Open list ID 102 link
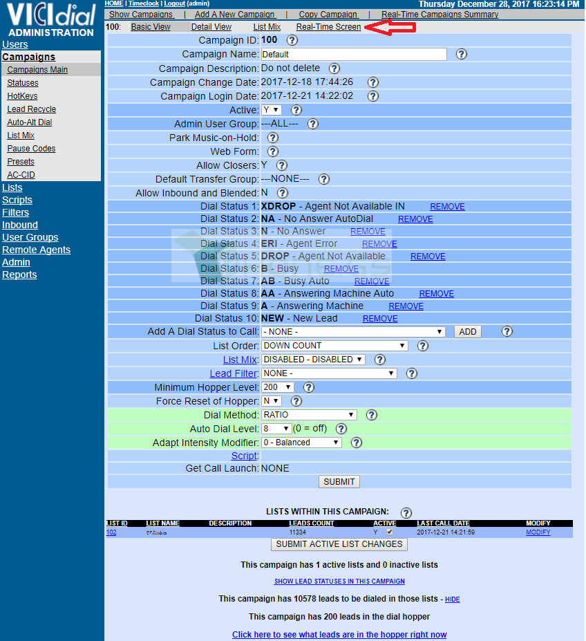This screenshot has height=641, width=586. point(111,532)
